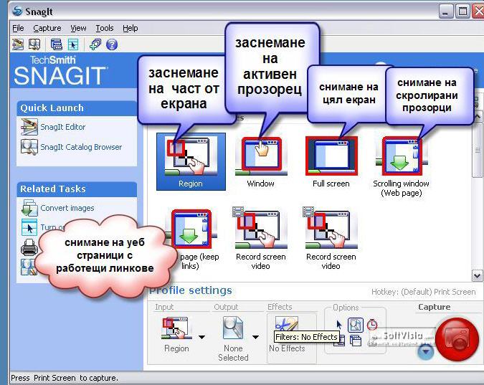The width and height of the screenshot is (484, 385).
Task: Select the Full screen capture profile
Action: point(331,163)
